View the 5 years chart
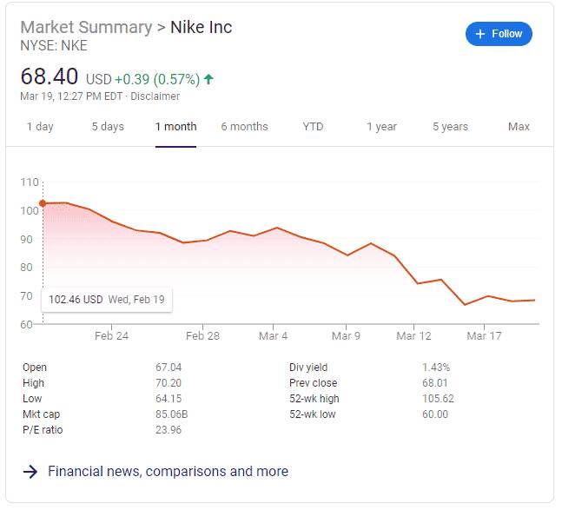Image resolution: width=562 pixels, height=510 pixels. coord(450,127)
